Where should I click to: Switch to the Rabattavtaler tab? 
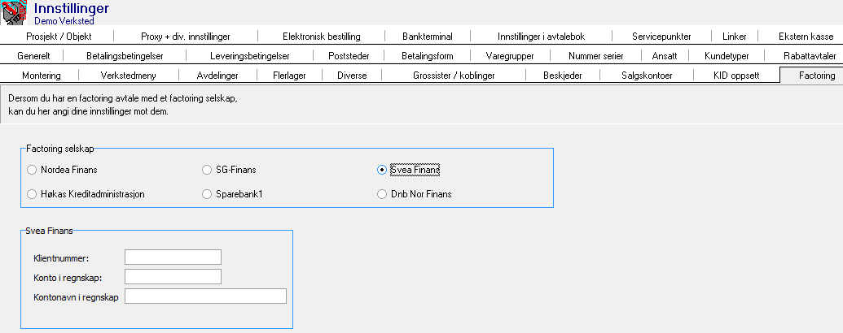pos(810,56)
